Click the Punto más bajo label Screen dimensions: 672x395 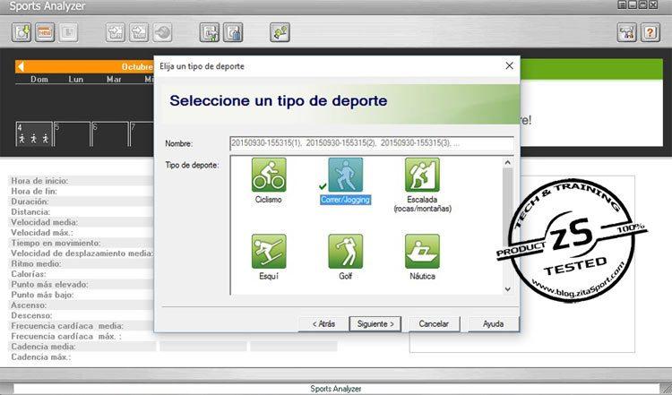(42, 295)
